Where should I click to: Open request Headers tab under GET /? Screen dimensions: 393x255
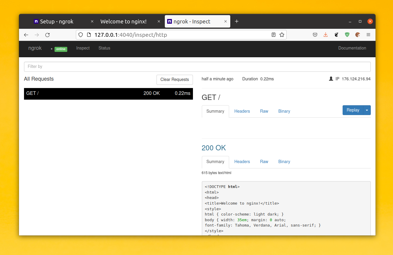pyautogui.click(x=242, y=111)
